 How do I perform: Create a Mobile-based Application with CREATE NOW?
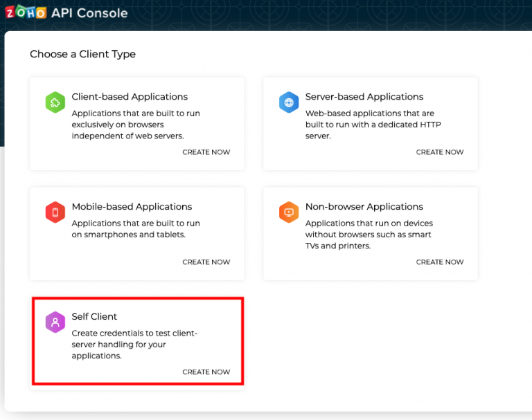coord(206,262)
